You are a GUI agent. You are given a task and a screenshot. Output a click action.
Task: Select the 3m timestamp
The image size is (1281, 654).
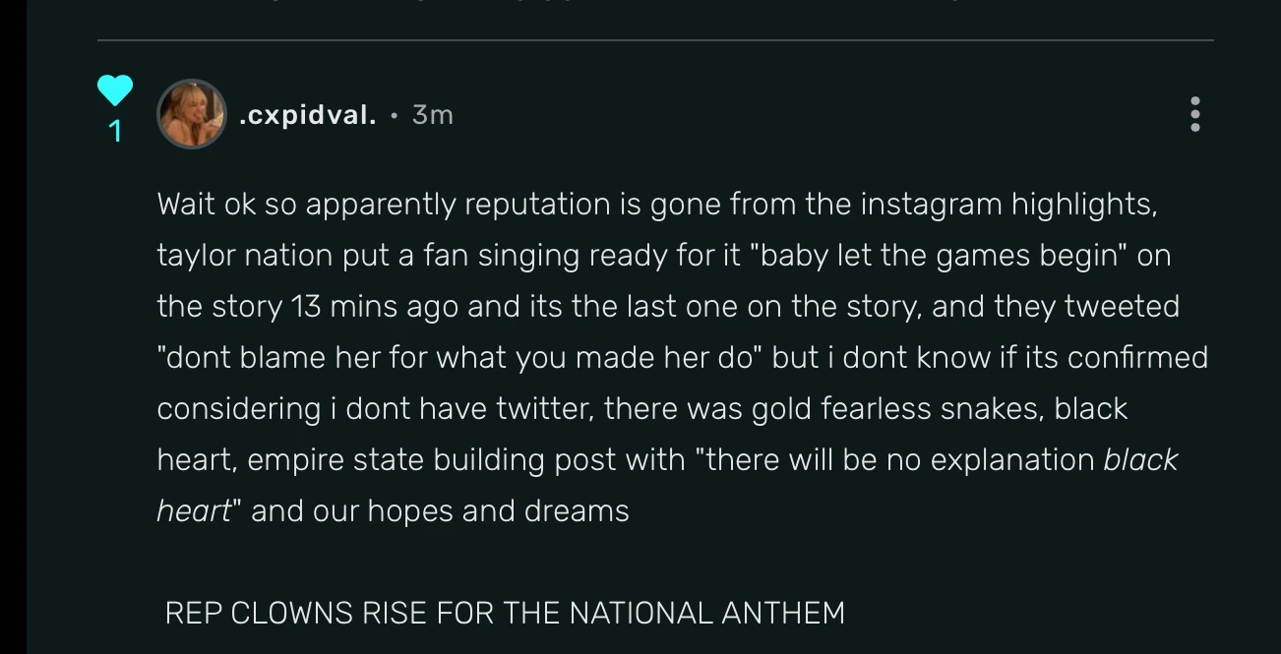tap(434, 114)
